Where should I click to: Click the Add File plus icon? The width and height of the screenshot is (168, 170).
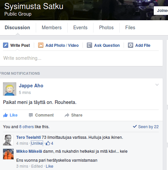click(131, 45)
